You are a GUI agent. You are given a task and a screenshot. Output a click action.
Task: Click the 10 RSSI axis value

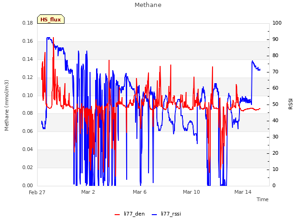[275, 169]
